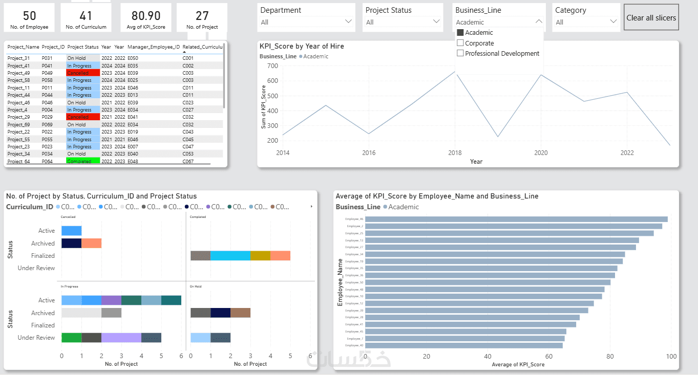Viewport: 698px width, 375px height.
Task: Collapse the Business_Line slicer dropdown
Action: (539, 21)
